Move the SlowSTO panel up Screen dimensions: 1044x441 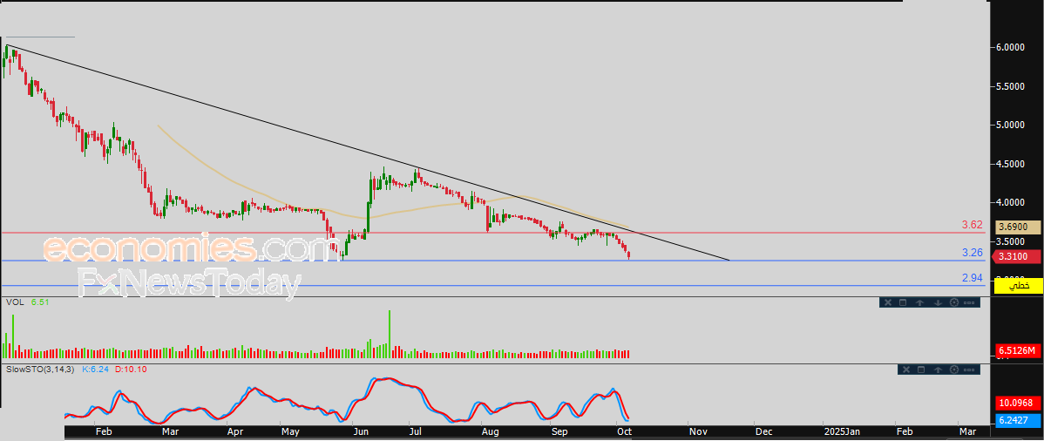pos(938,369)
